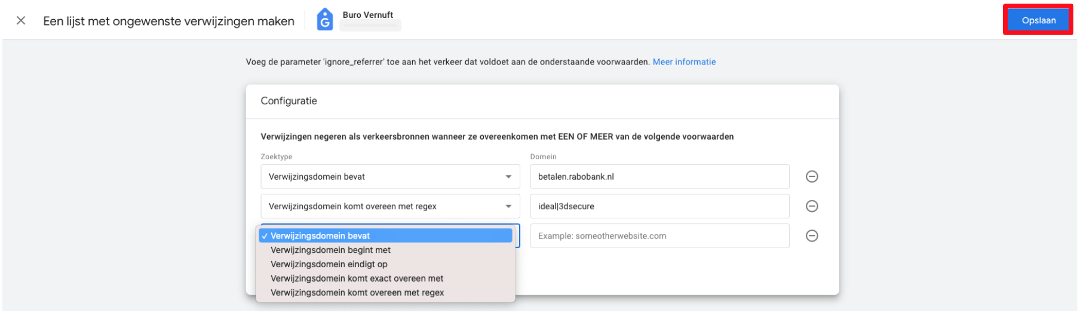Focus the empty 'someotherwebsite.com' domain field
The width and height of the screenshot is (1080, 312).
(x=659, y=236)
